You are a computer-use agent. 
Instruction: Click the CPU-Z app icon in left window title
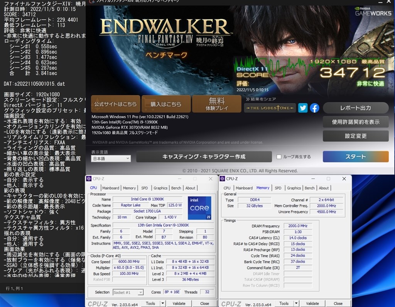tap(89, 178)
